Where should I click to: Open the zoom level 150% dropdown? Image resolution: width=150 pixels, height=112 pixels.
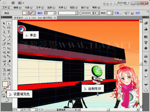pos(21,110)
